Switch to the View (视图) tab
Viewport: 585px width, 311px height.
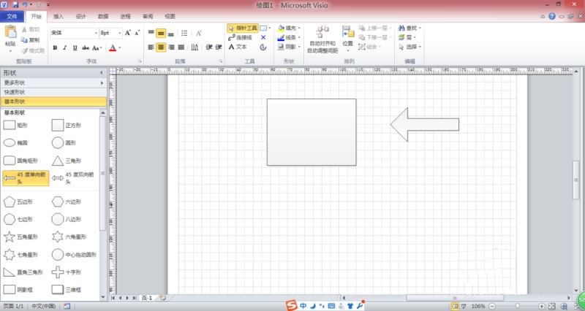coord(170,16)
